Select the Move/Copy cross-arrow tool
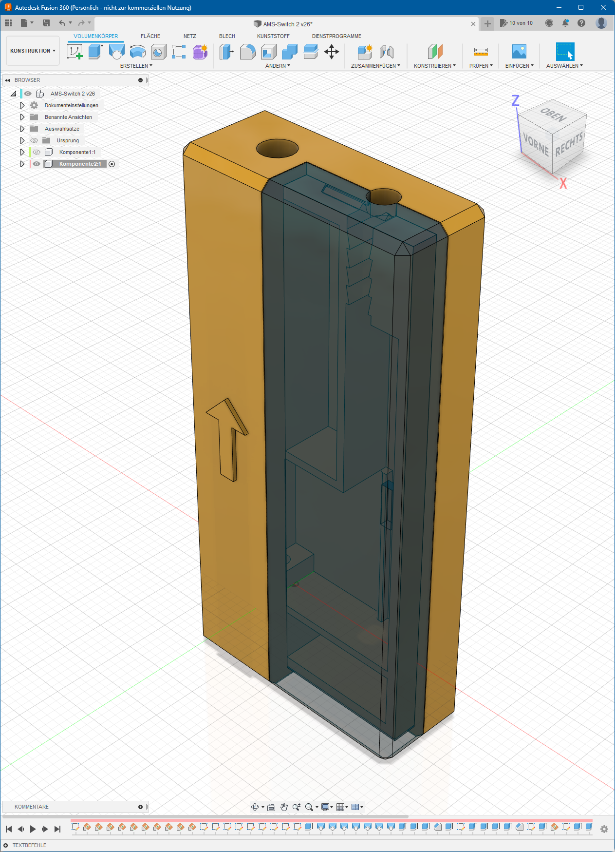Screen dimensions: 615x852 332,52
